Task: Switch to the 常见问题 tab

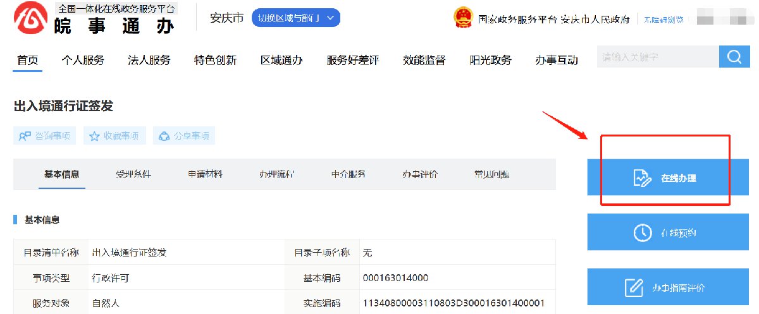Action: 492,174
